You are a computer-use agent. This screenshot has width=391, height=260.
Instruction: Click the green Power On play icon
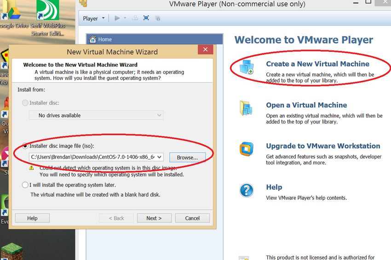click(117, 18)
